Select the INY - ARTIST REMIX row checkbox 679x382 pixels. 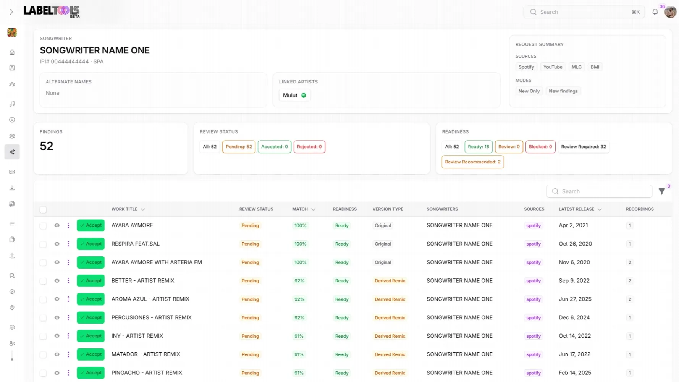pos(43,337)
